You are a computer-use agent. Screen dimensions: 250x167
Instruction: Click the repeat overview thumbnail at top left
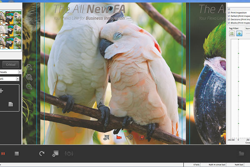[x=11, y=30]
